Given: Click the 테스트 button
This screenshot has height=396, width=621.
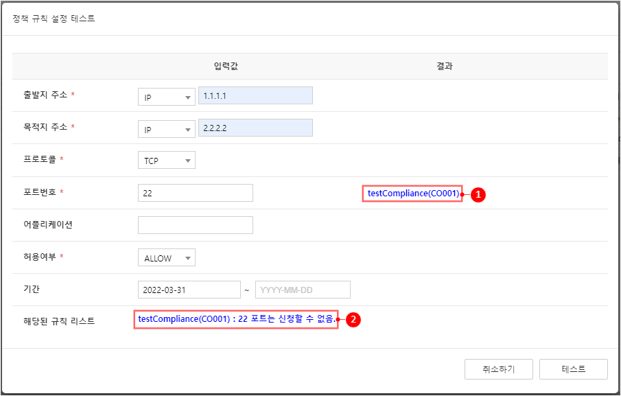Looking at the screenshot, I should (573, 369).
